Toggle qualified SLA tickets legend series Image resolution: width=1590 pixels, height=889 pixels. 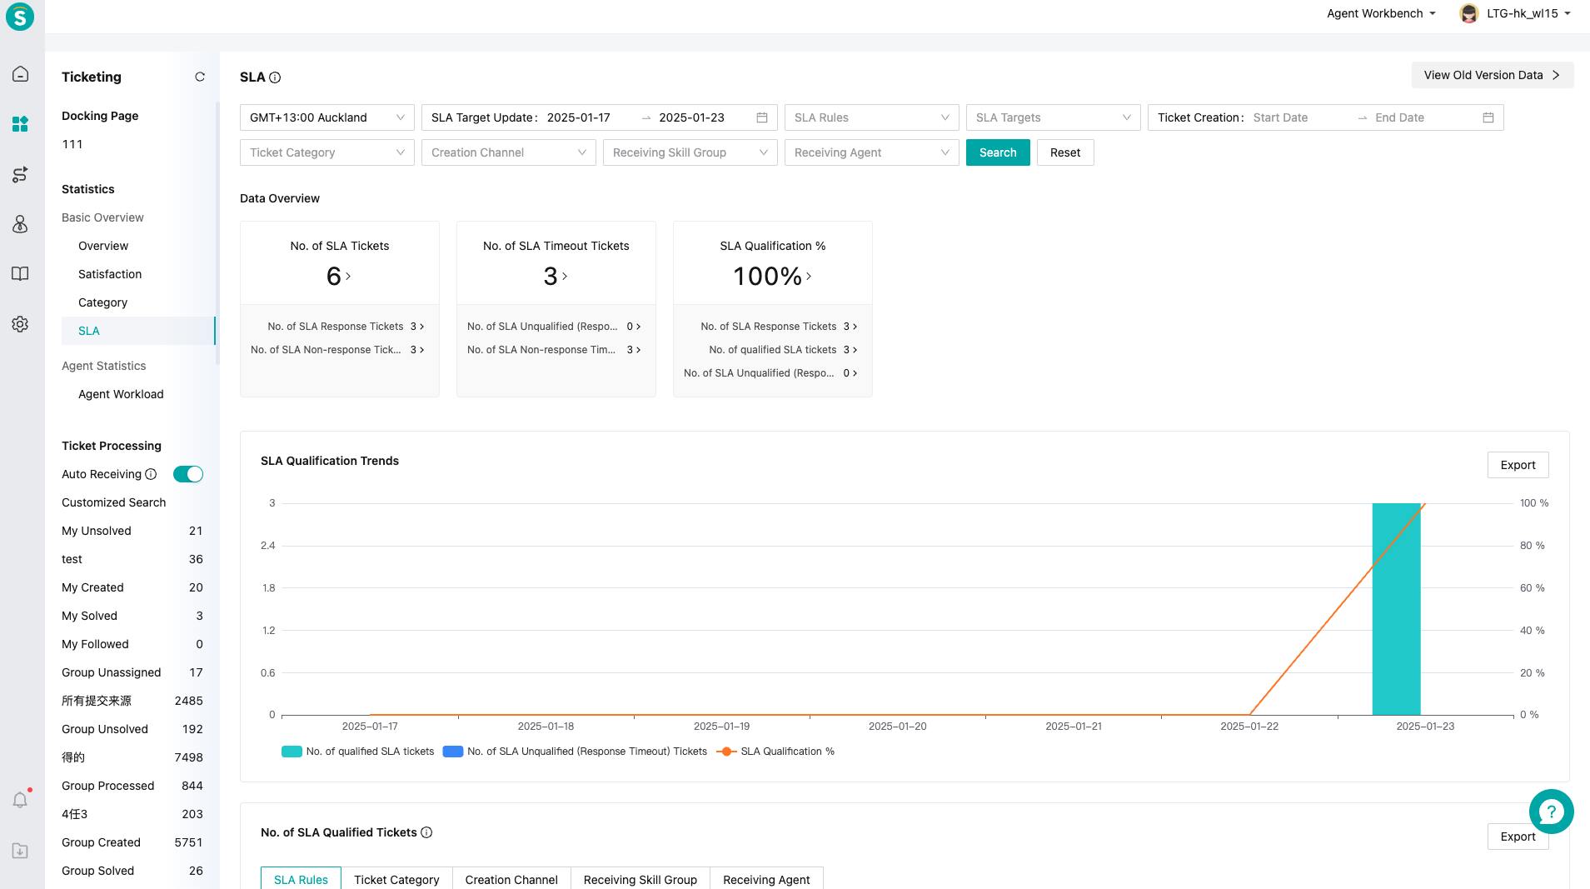[x=358, y=752]
